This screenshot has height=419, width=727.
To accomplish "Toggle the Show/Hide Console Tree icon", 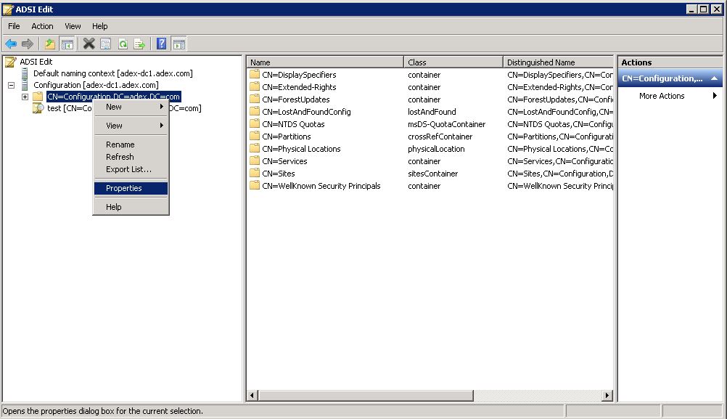I will [67, 44].
